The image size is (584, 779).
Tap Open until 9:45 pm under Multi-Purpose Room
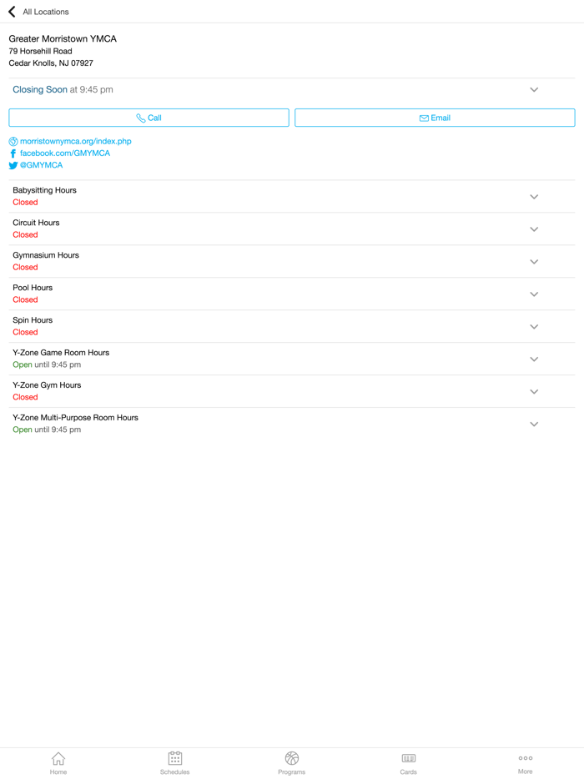tap(47, 430)
